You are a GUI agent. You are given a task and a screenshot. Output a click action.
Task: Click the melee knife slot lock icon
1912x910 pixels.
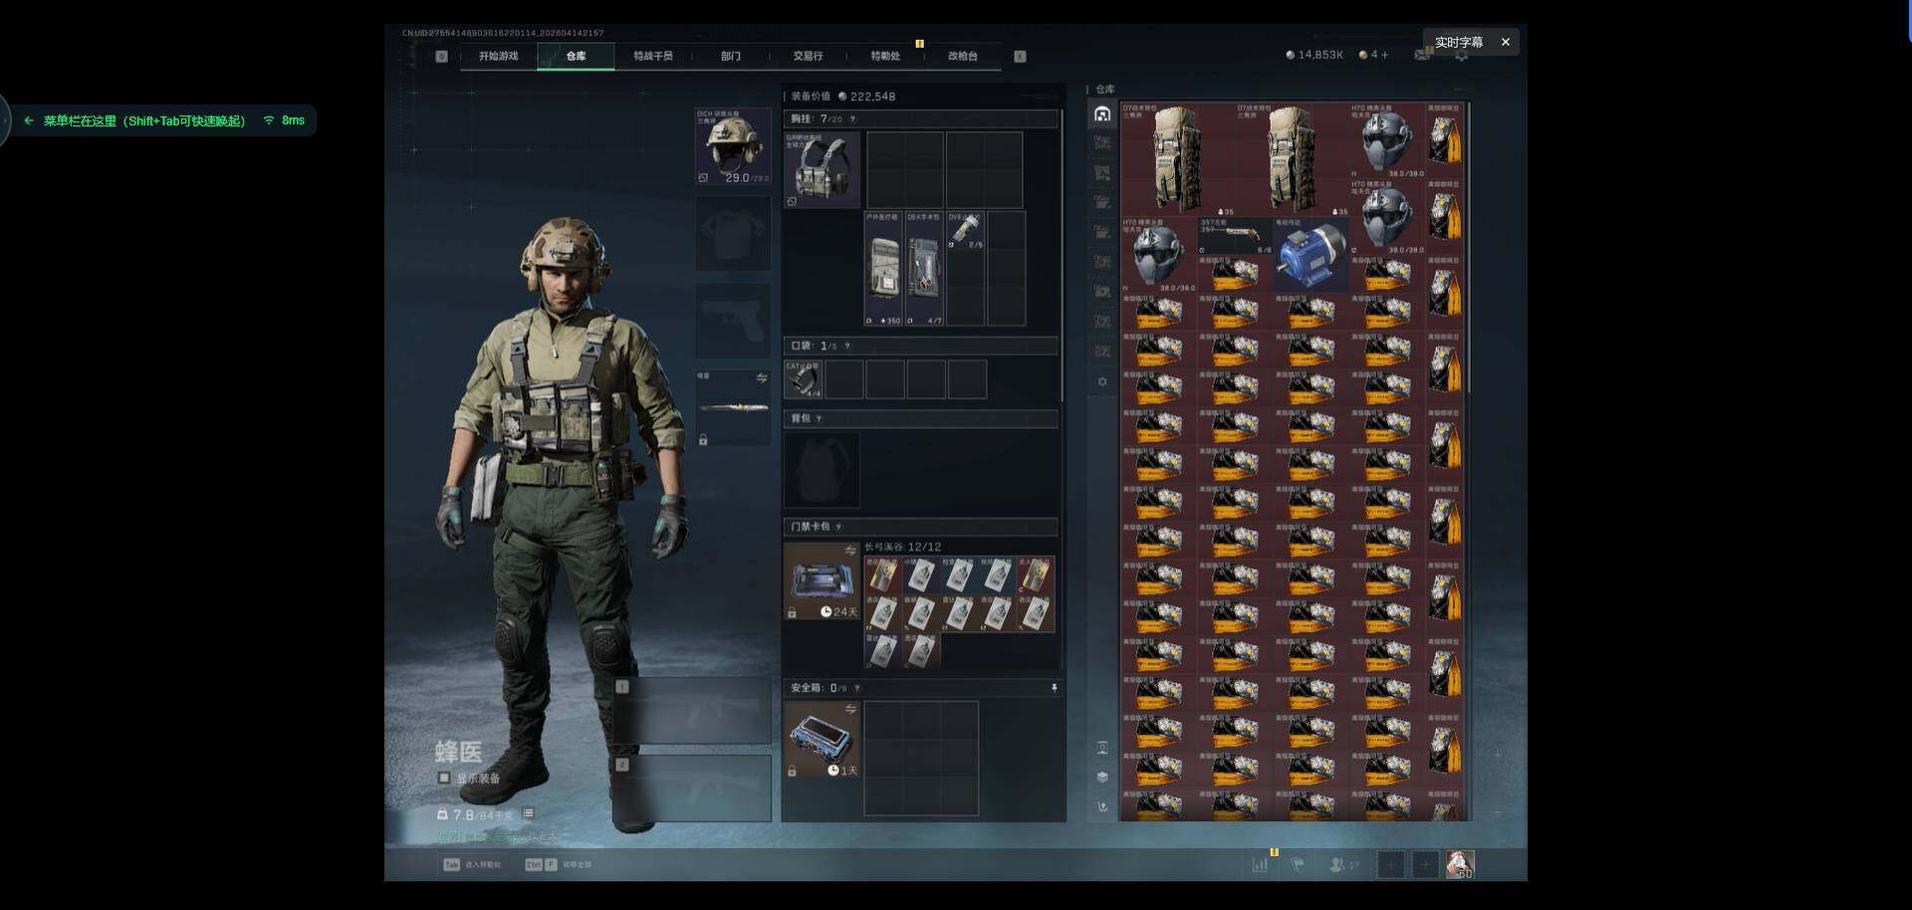[x=703, y=440]
